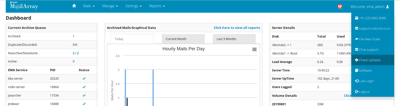This screenshot has height=106, width=400.
Task: Click the dark chart bar near value 1
Action: tap(127, 102)
